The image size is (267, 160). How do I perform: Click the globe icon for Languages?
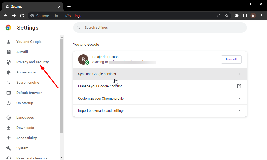click(x=9, y=117)
